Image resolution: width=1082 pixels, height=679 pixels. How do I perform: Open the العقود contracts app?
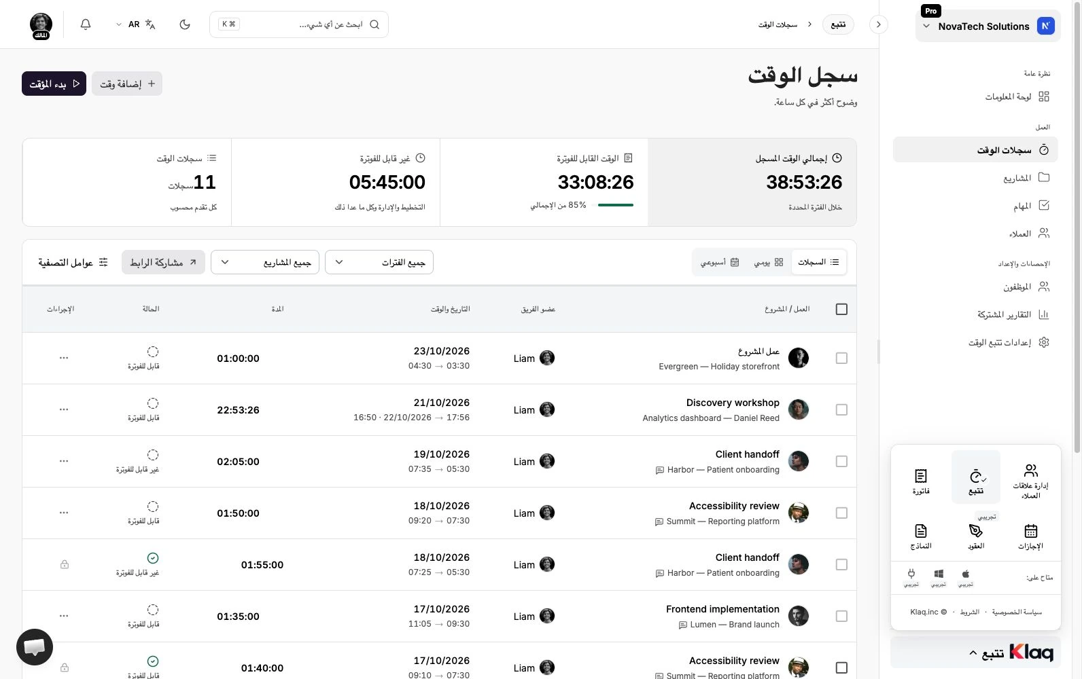click(x=976, y=536)
